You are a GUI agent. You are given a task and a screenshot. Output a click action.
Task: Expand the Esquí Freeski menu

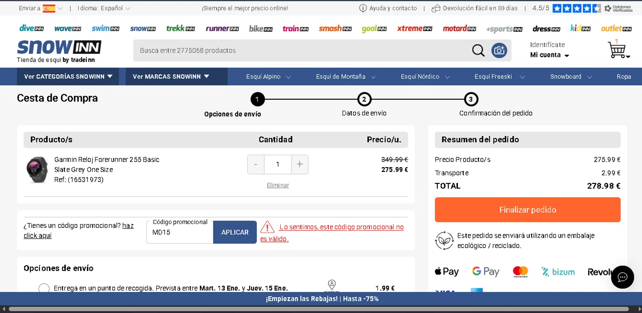click(499, 77)
